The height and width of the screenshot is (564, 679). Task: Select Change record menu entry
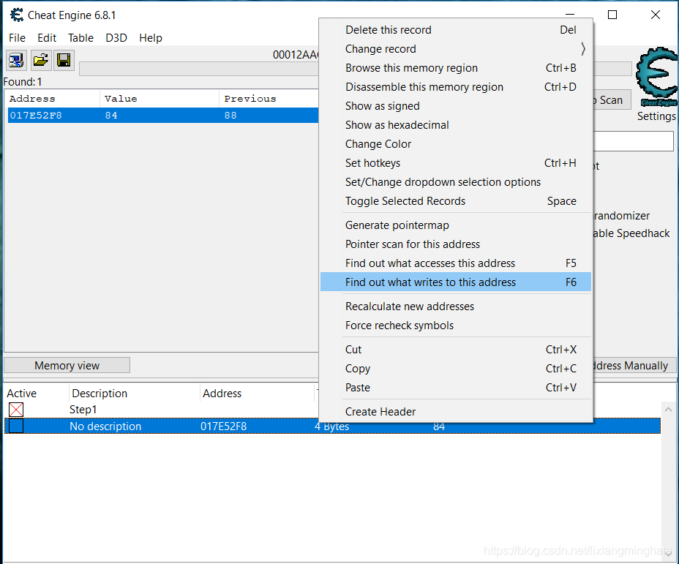456,49
